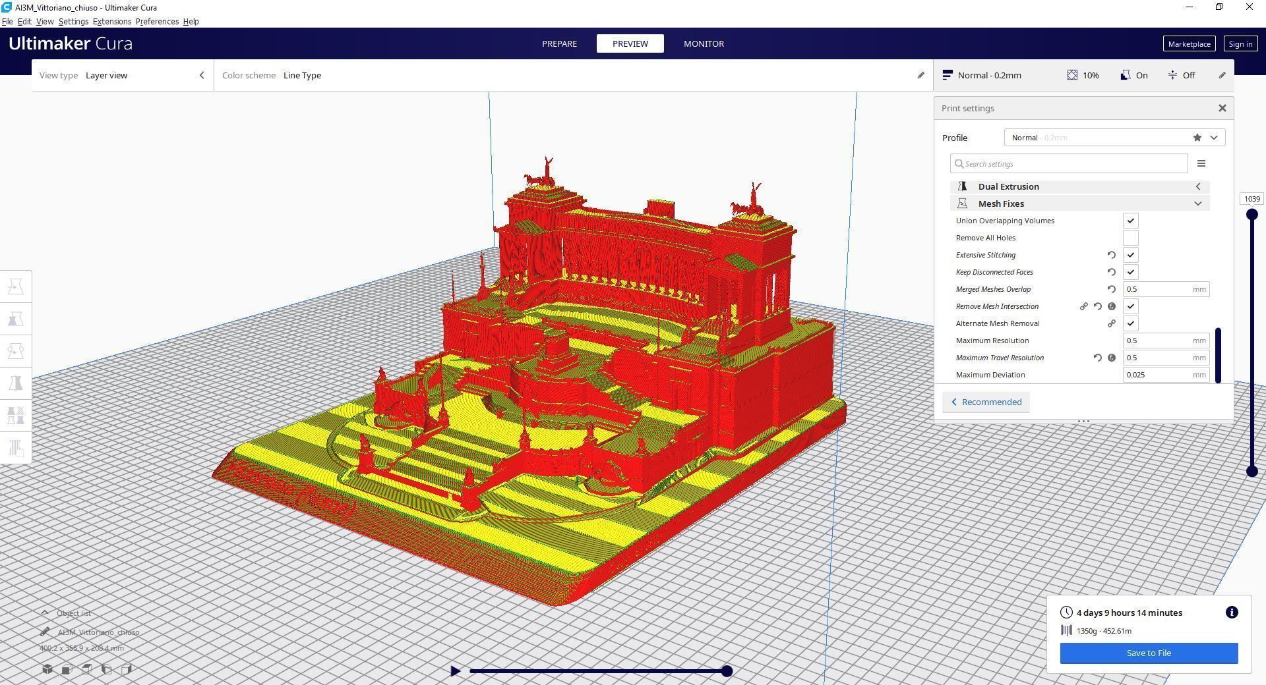Image resolution: width=1266 pixels, height=685 pixels.
Task: Click the Search settings field
Action: [1069, 163]
